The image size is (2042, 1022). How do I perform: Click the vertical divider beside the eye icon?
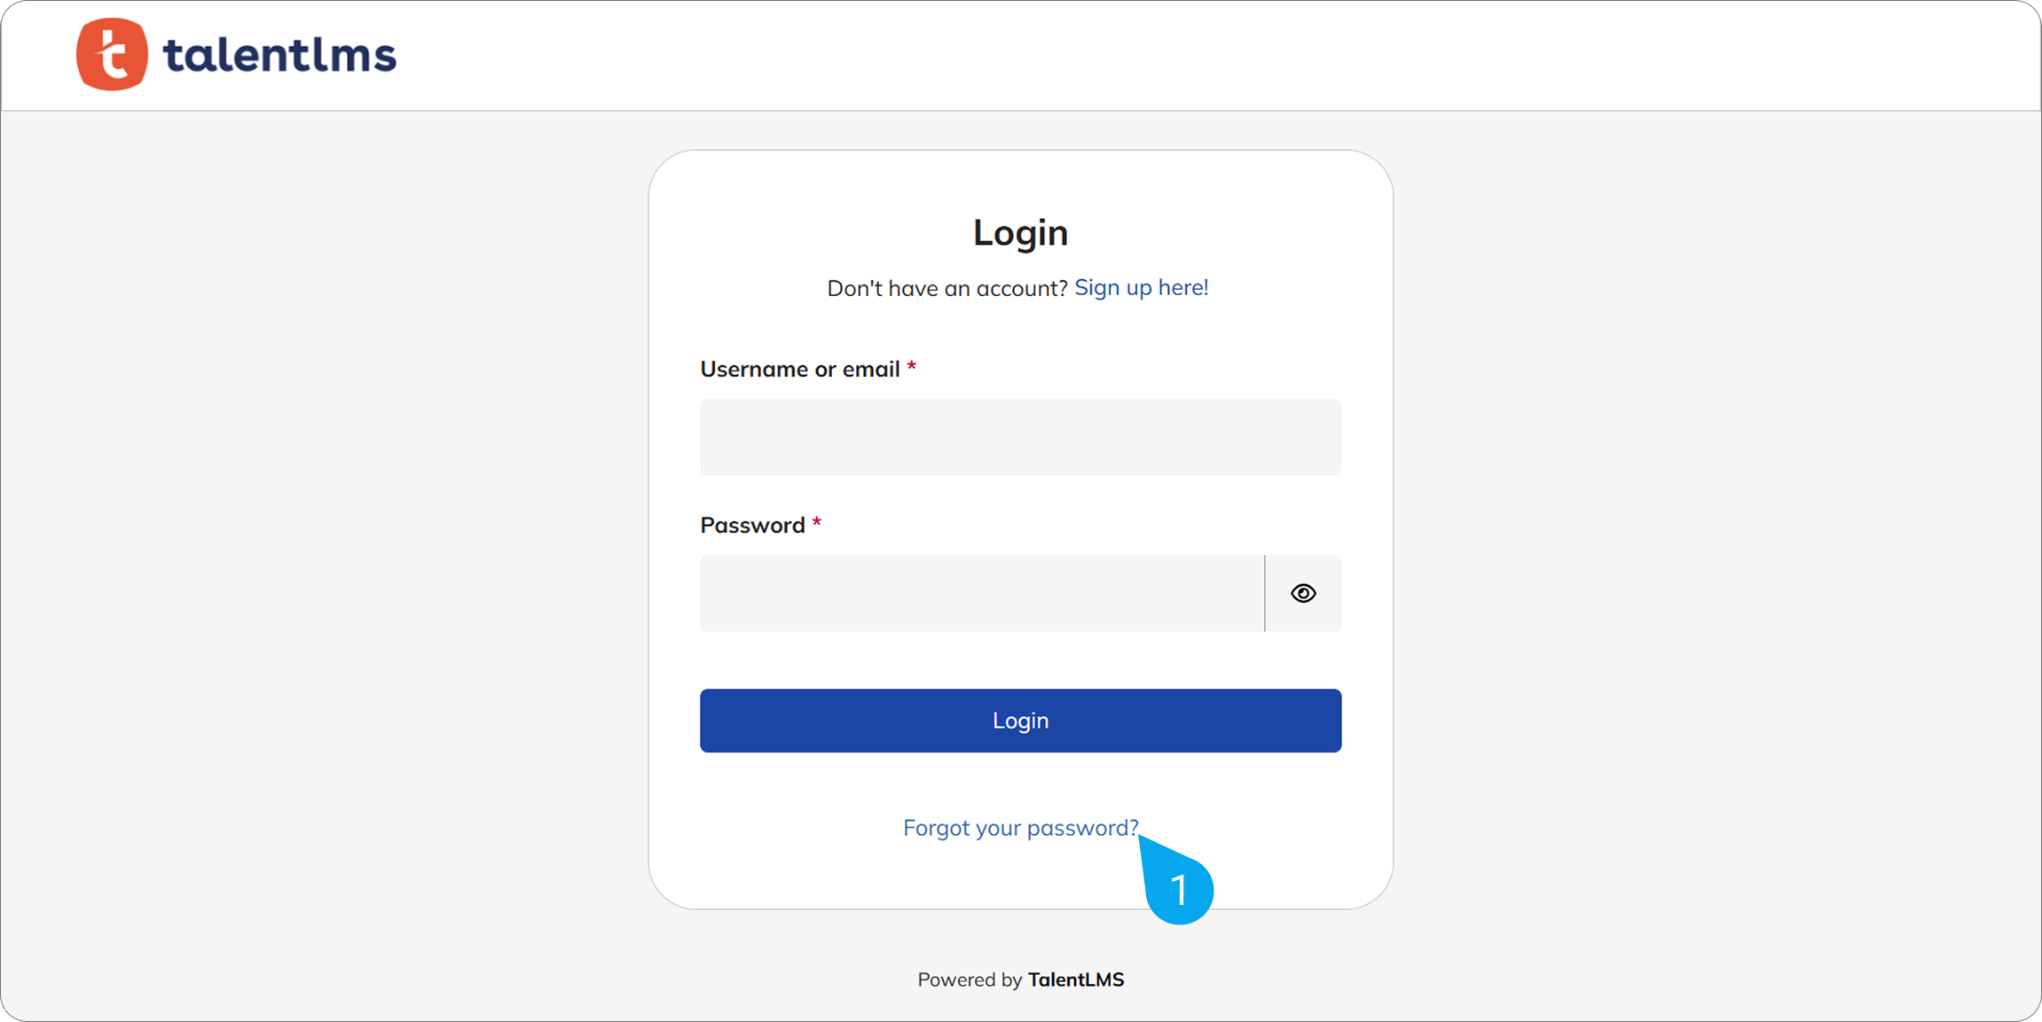point(1265,593)
